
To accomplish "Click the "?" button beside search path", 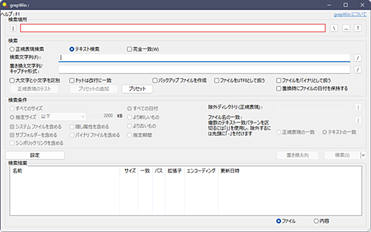I will [x=358, y=28].
